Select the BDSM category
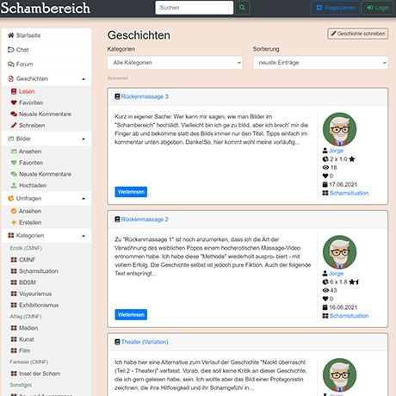This screenshot has width=396, height=396. tap(23, 282)
